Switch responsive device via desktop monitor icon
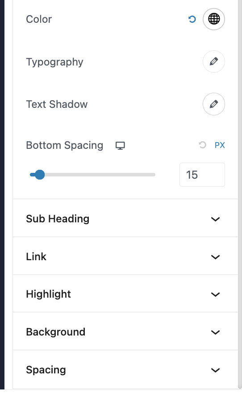 (120, 146)
